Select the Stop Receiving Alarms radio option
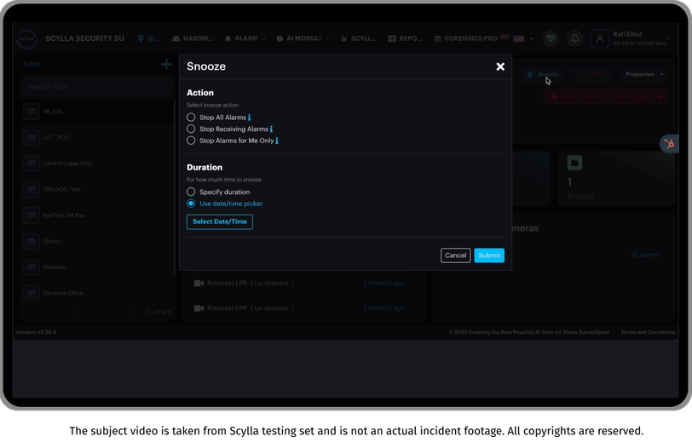 (x=191, y=129)
